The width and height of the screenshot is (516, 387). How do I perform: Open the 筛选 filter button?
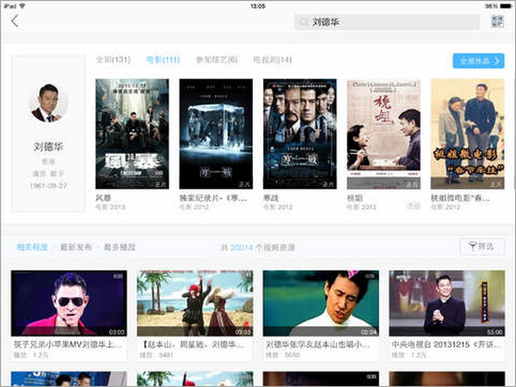pos(482,246)
